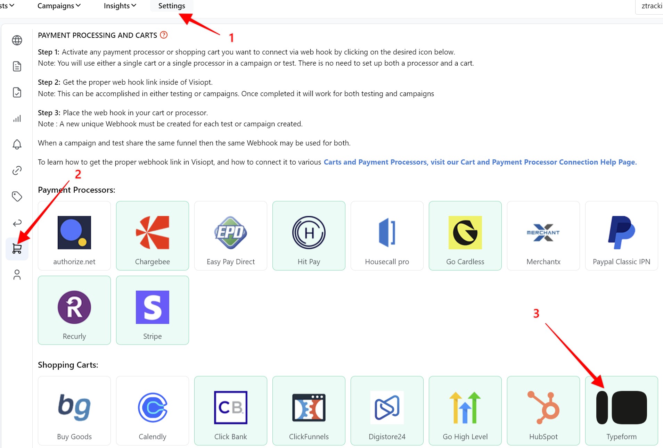Image resolution: width=663 pixels, height=448 pixels.
Task: Open the notification bell in the sidebar
Action: 17,144
